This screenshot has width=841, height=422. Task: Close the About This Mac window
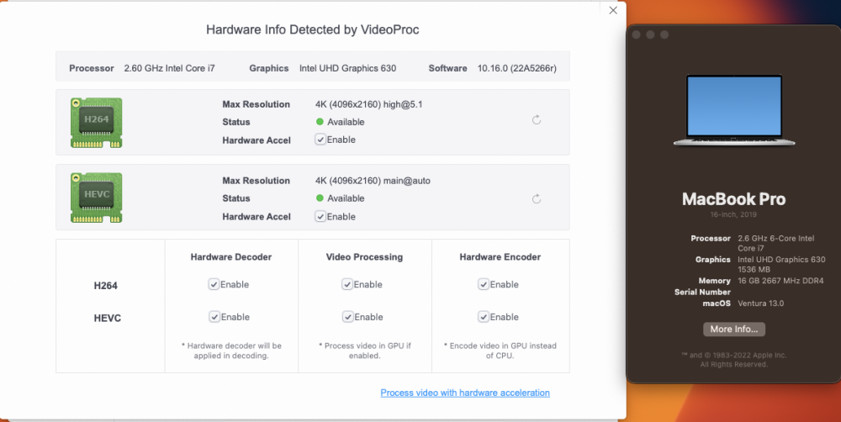[x=636, y=34]
